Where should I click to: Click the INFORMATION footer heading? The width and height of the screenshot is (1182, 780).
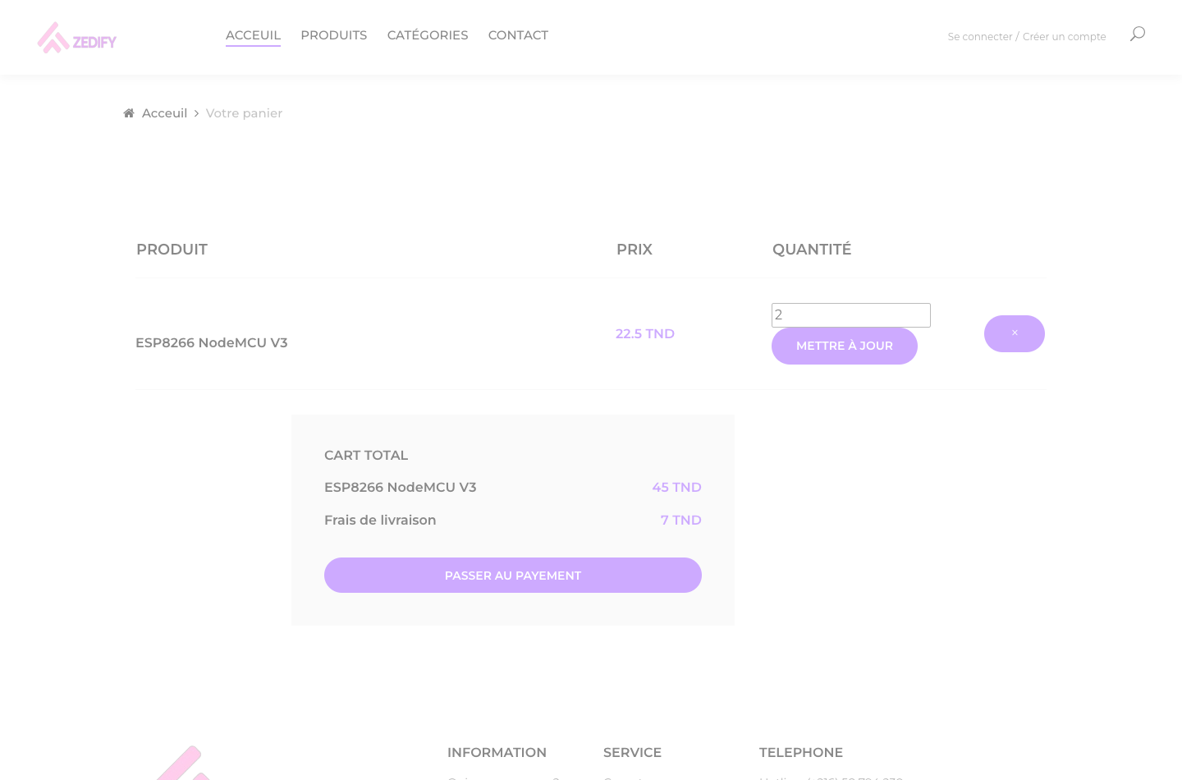click(497, 753)
